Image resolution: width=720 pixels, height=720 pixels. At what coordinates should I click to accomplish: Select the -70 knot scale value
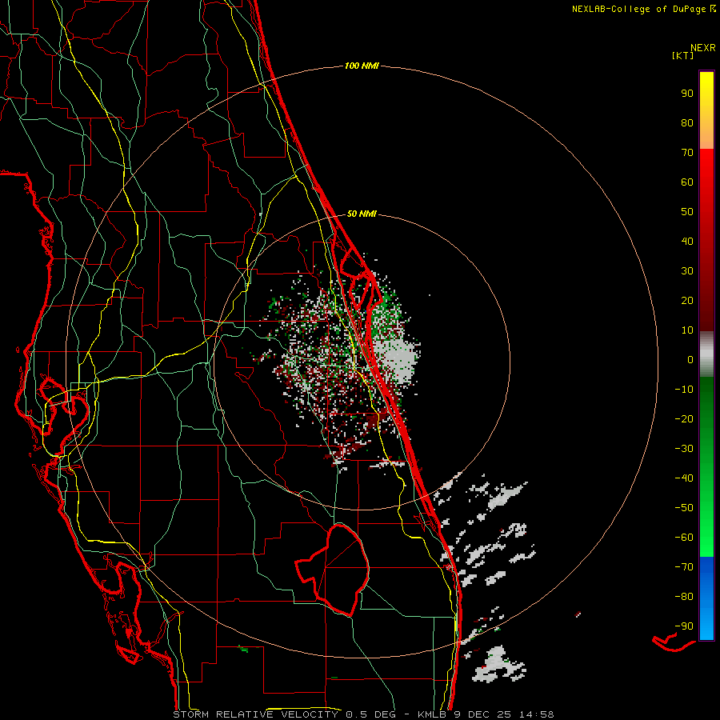[684, 567]
